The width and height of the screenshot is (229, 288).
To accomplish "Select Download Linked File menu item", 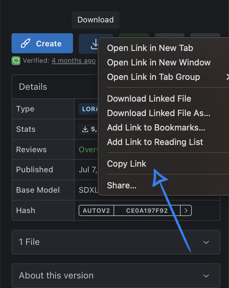I will click(x=149, y=99).
